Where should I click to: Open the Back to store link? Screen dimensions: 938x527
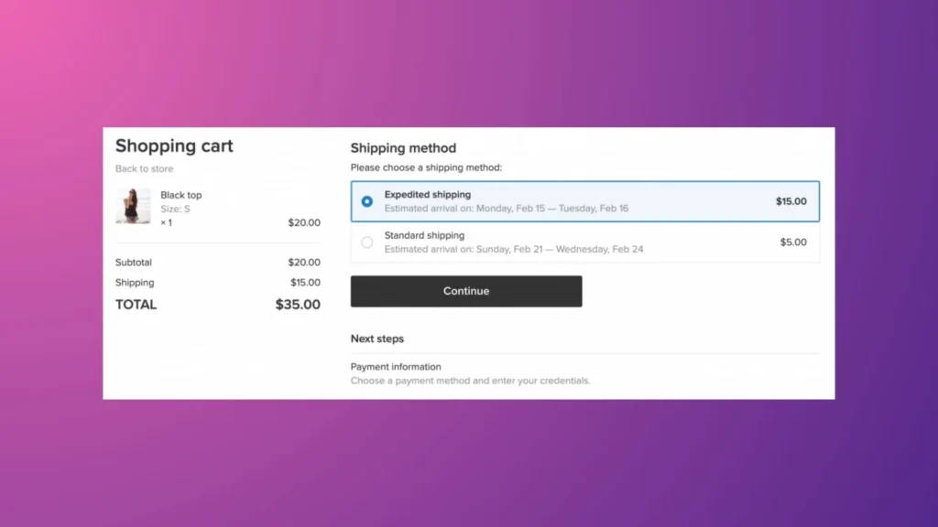click(144, 168)
